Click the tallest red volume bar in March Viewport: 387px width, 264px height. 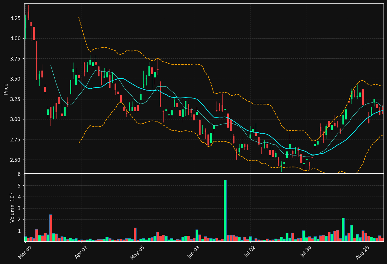click(x=51, y=228)
